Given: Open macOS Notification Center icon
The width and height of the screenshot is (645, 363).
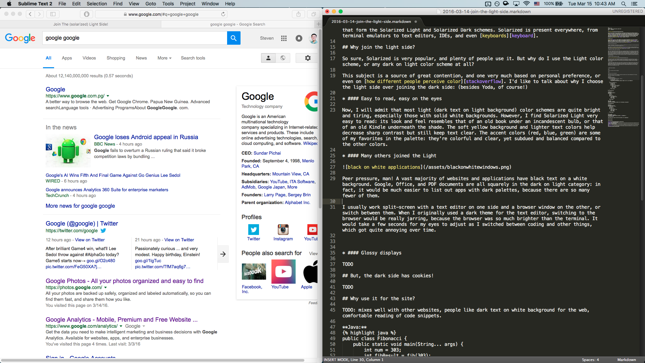Looking at the screenshot, I should click(x=634, y=4).
